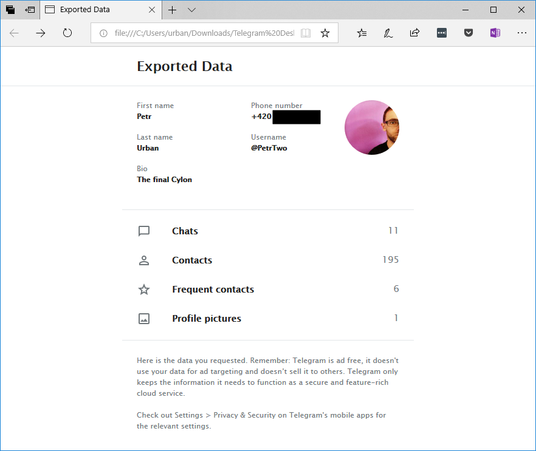Open the Favorites hub icon
Screen dimensions: 536x451
(362, 33)
